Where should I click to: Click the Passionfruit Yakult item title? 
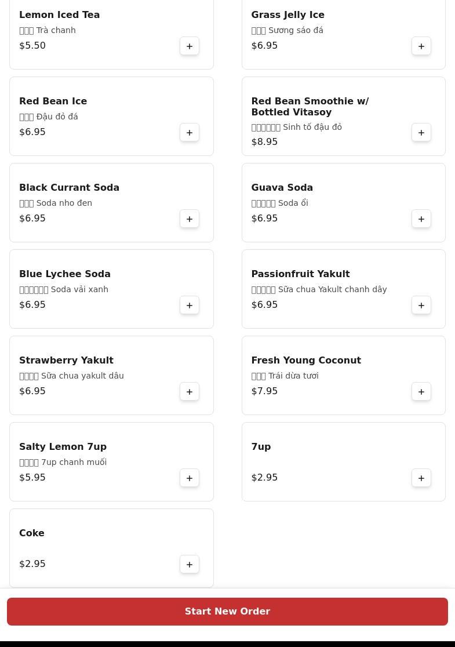(x=300, y=274)
